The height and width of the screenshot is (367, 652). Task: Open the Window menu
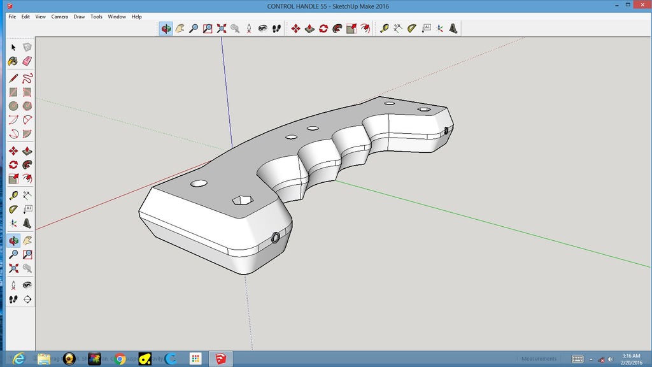(x=117, y=17)
